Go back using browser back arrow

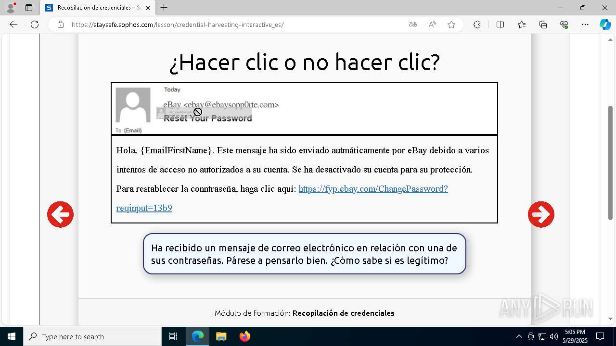pos(13,25)
